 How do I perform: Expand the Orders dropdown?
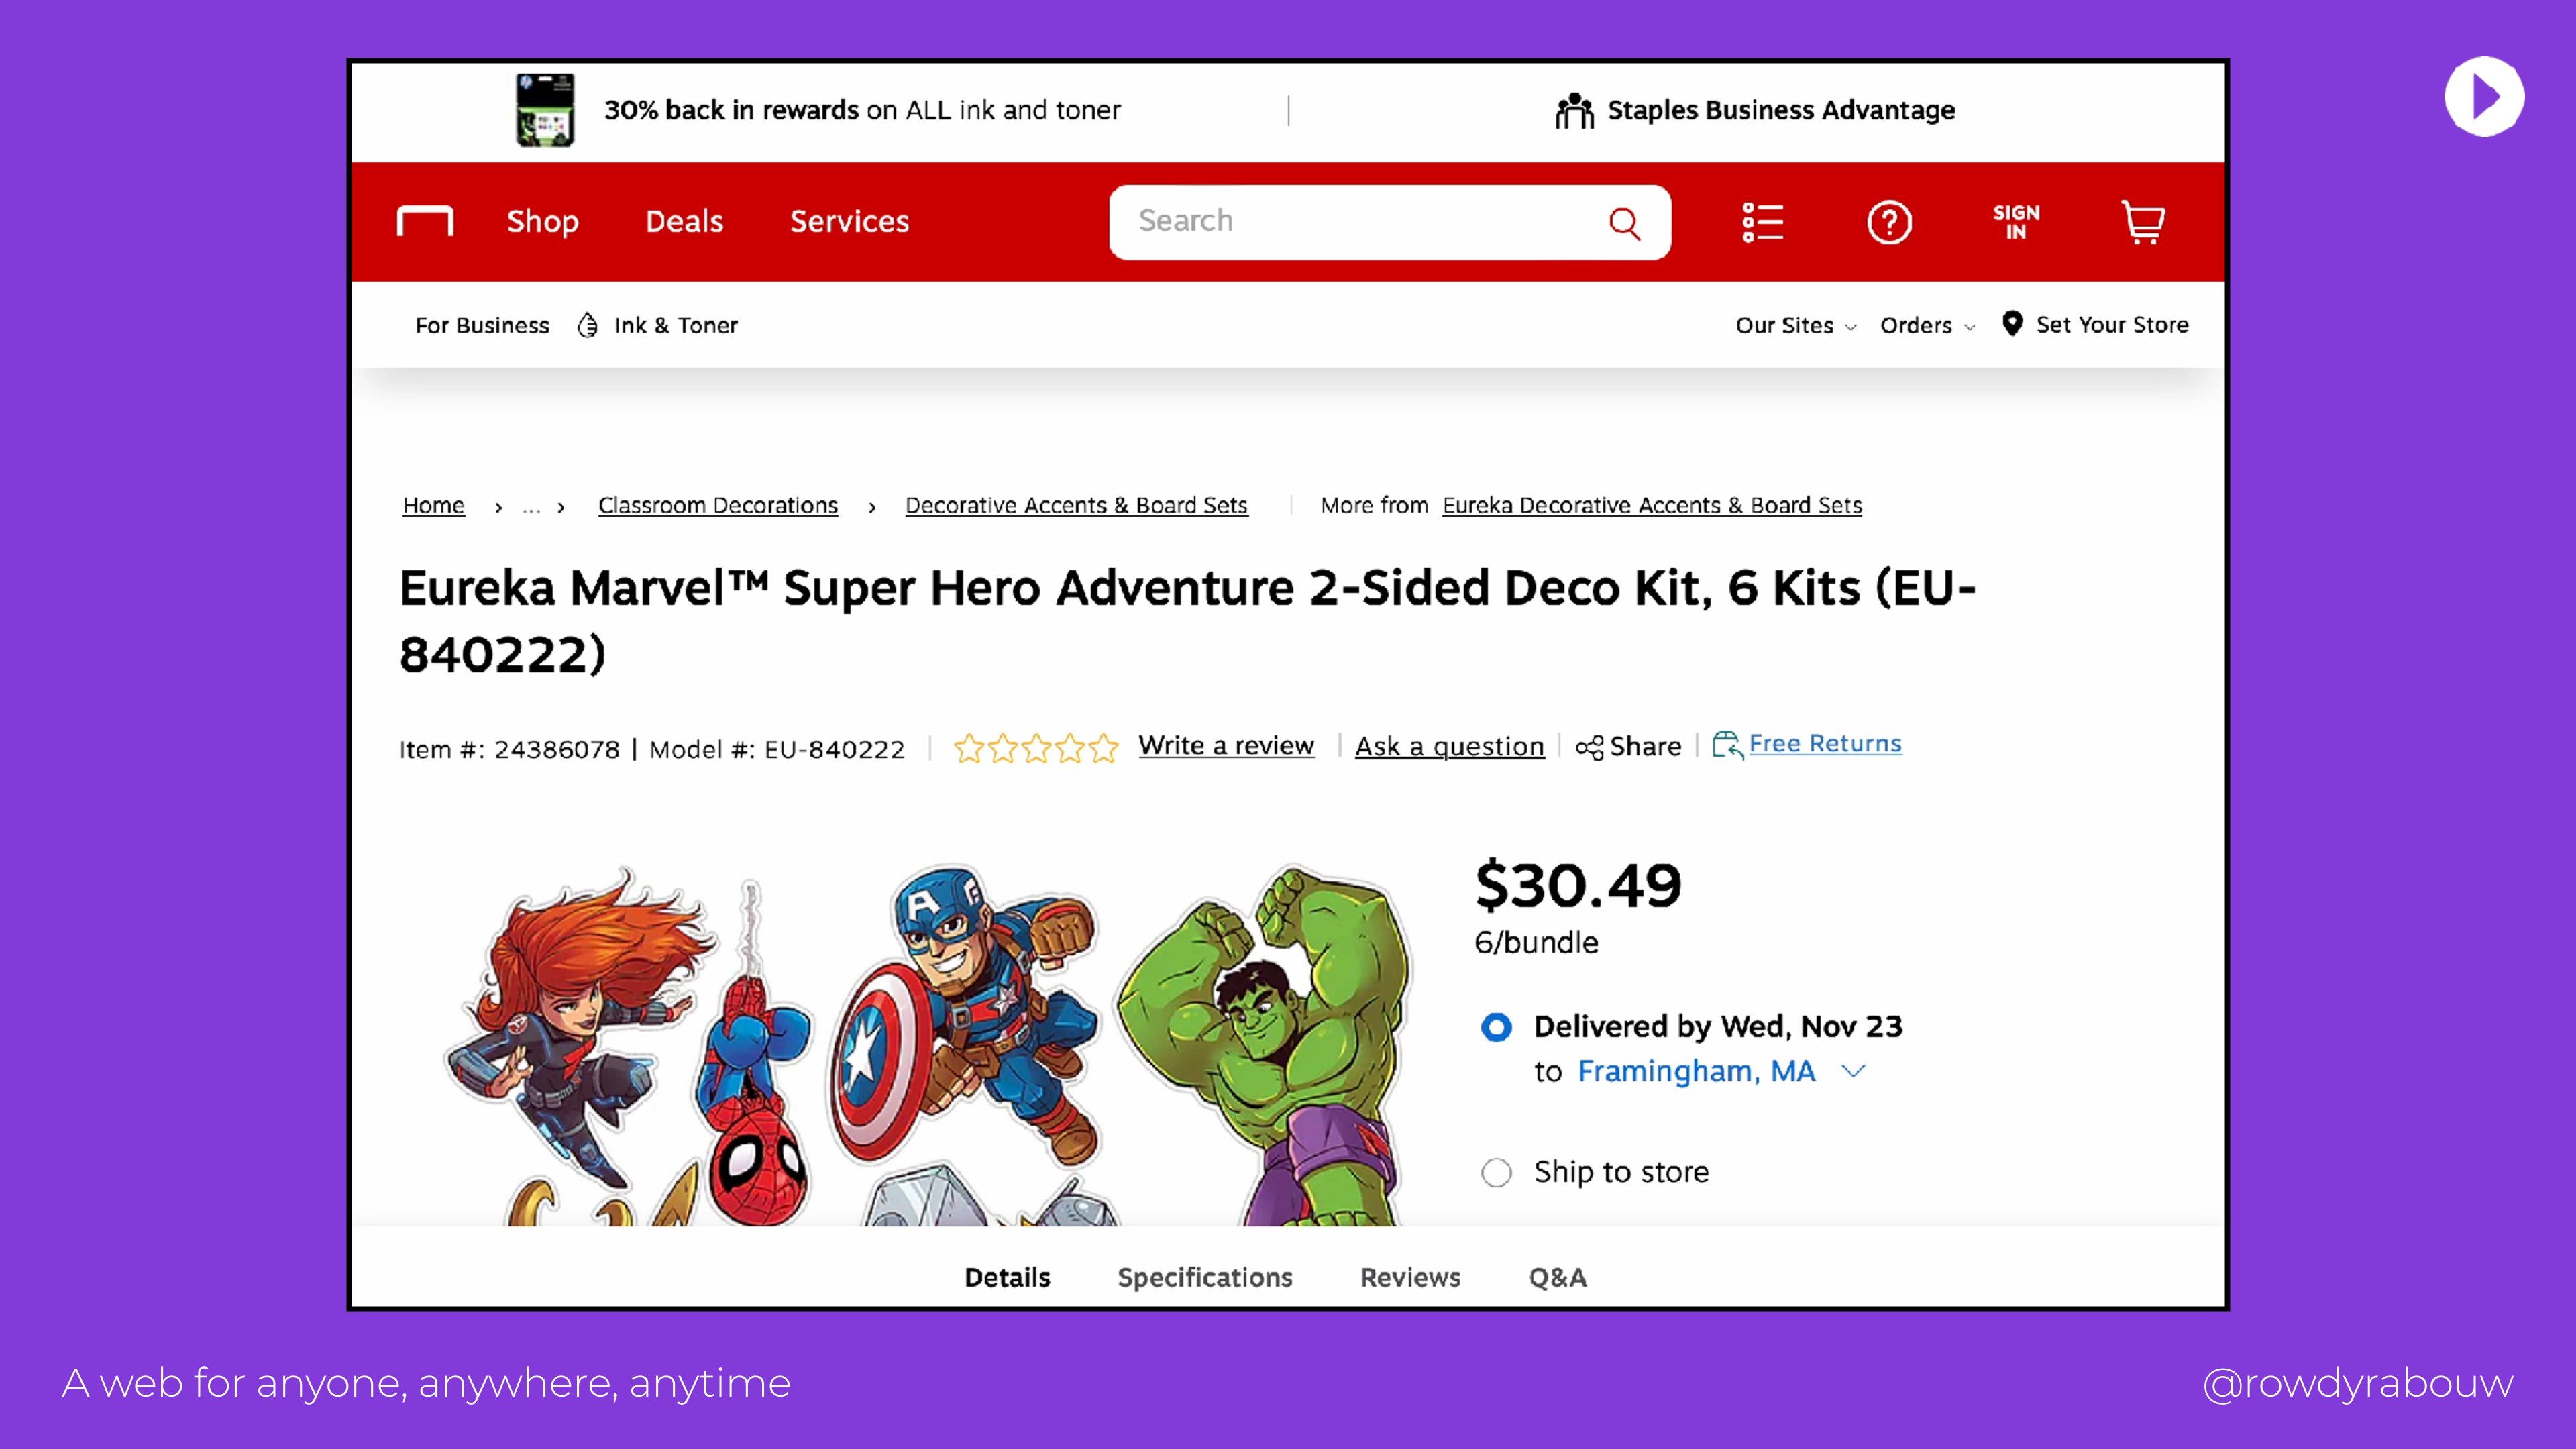click(x=1927, y=326)
